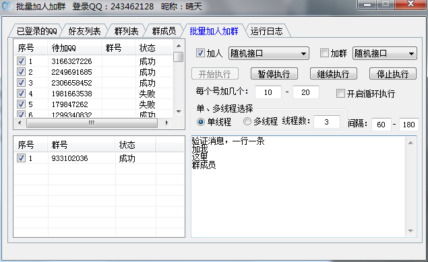Uncheck row 3 QQ 2306658452
The height and width of the screenshot is (262, 428).
pyautogui.click(x=22, y=82)
